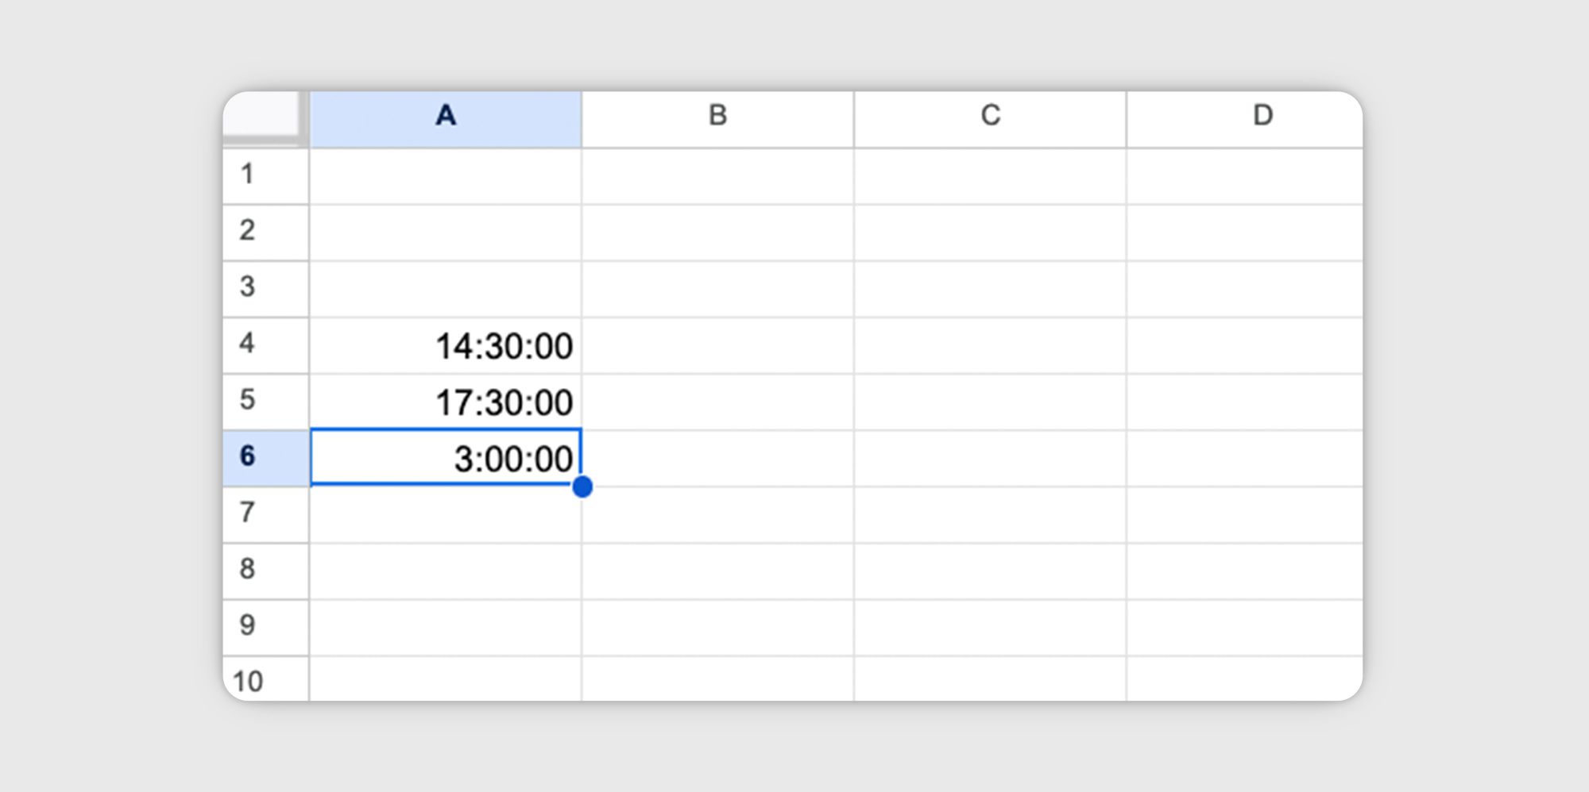This screenshot has width=1589, height=792.
Task: Select row 5 by clicking its number
Action: 249,402
